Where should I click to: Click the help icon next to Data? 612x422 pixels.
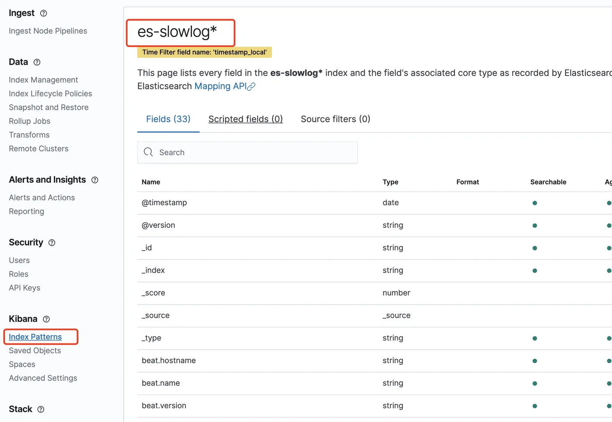(x=37, y=62)
